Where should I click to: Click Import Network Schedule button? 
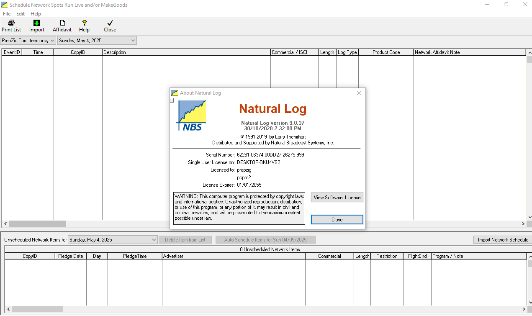point(503,240)
